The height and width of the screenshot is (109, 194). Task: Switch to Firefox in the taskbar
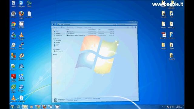45,107
